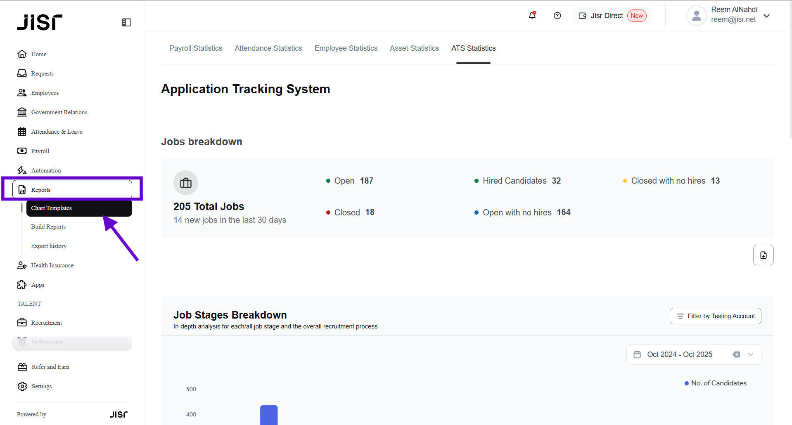Open Export history in the sidebar

[x=49, y=246]
